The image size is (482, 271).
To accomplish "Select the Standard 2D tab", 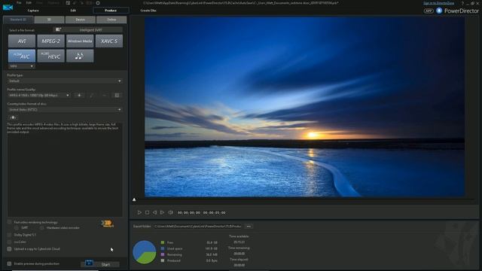I will pos(18,20).
